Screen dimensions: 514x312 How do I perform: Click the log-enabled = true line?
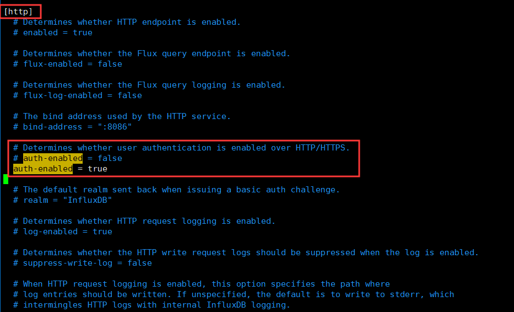point(63,232)
